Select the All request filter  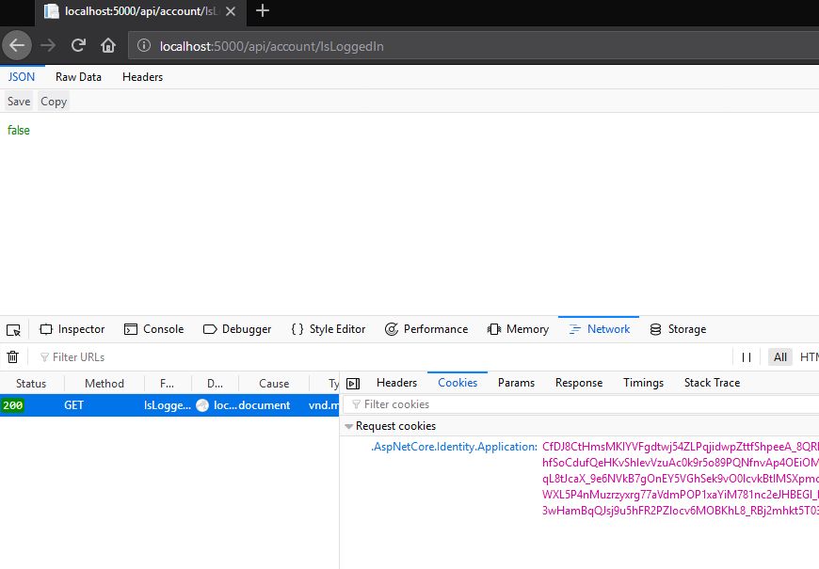click(x=780, y=357)
